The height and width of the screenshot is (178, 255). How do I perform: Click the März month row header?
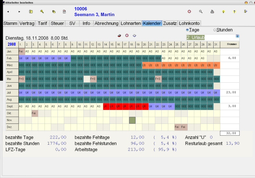click(12, 65)
